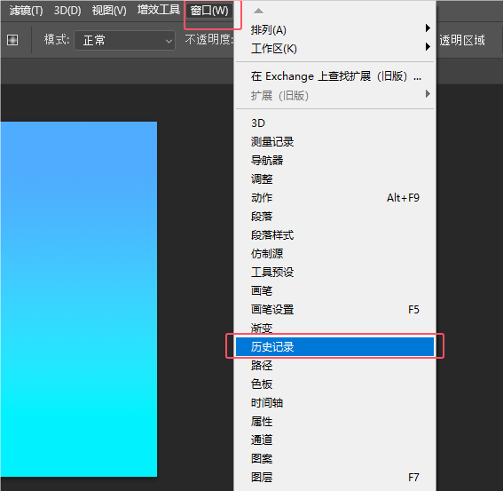Expand the 排列(A) submenu

pos(335,30)
